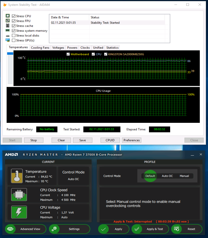
Task: Click the RAM module icon beside Stress system memory
Action: (8, 30)
